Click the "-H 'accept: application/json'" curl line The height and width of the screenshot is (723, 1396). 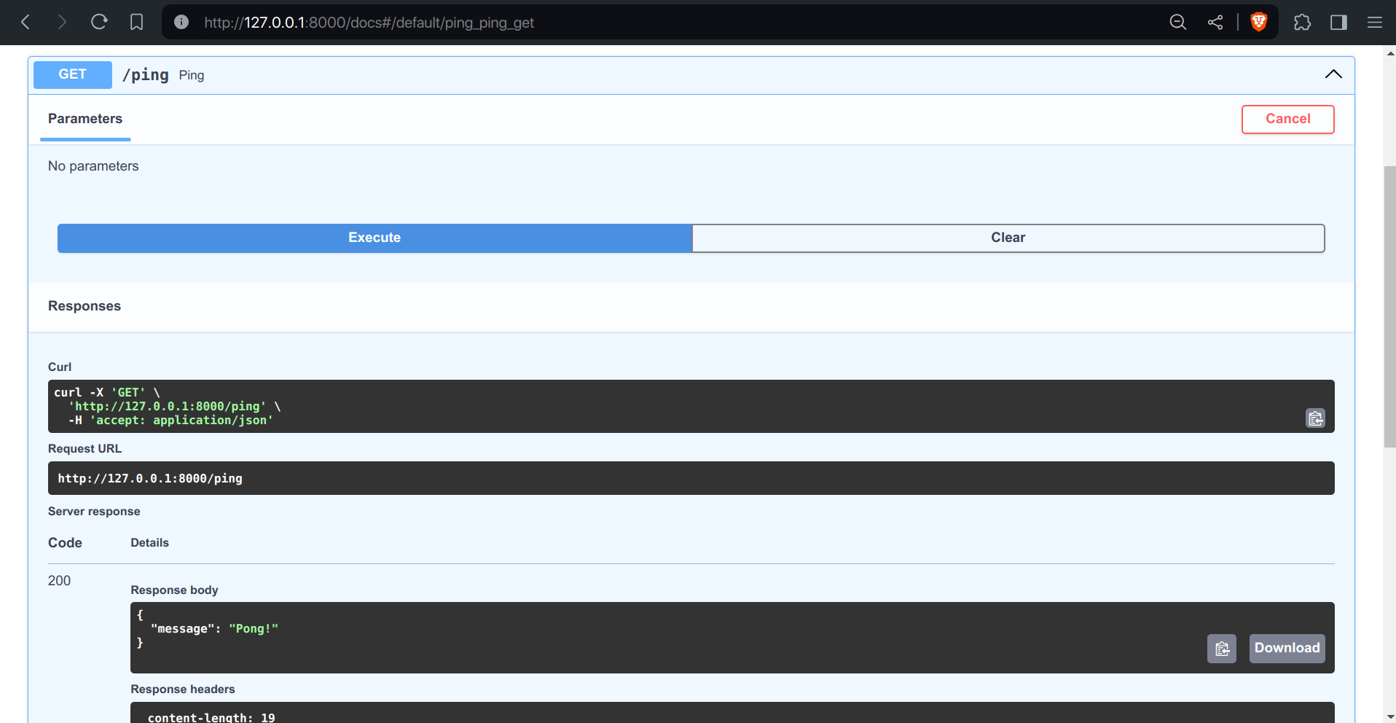pyautogui.click(x=170, y=421)
